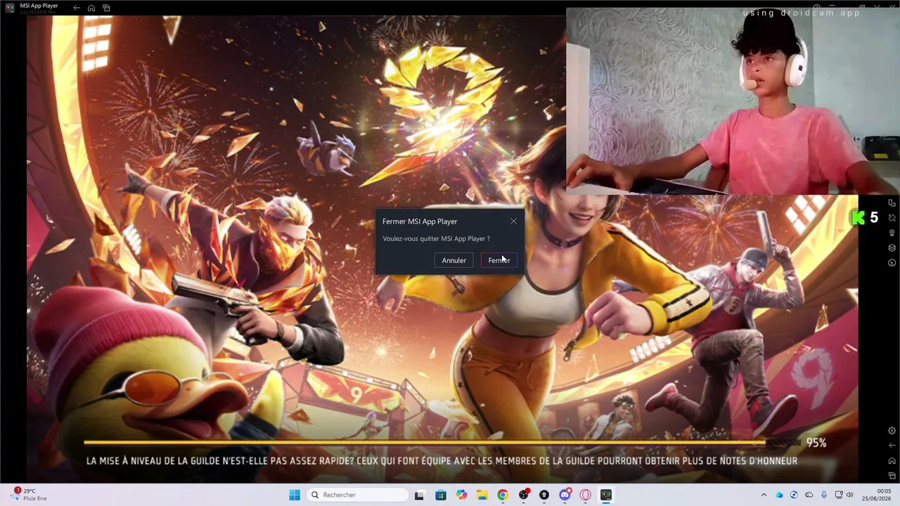Viewport: 900px width, 506px height.
Task: Open the home screen from the top bar
Action: (91, 8)
